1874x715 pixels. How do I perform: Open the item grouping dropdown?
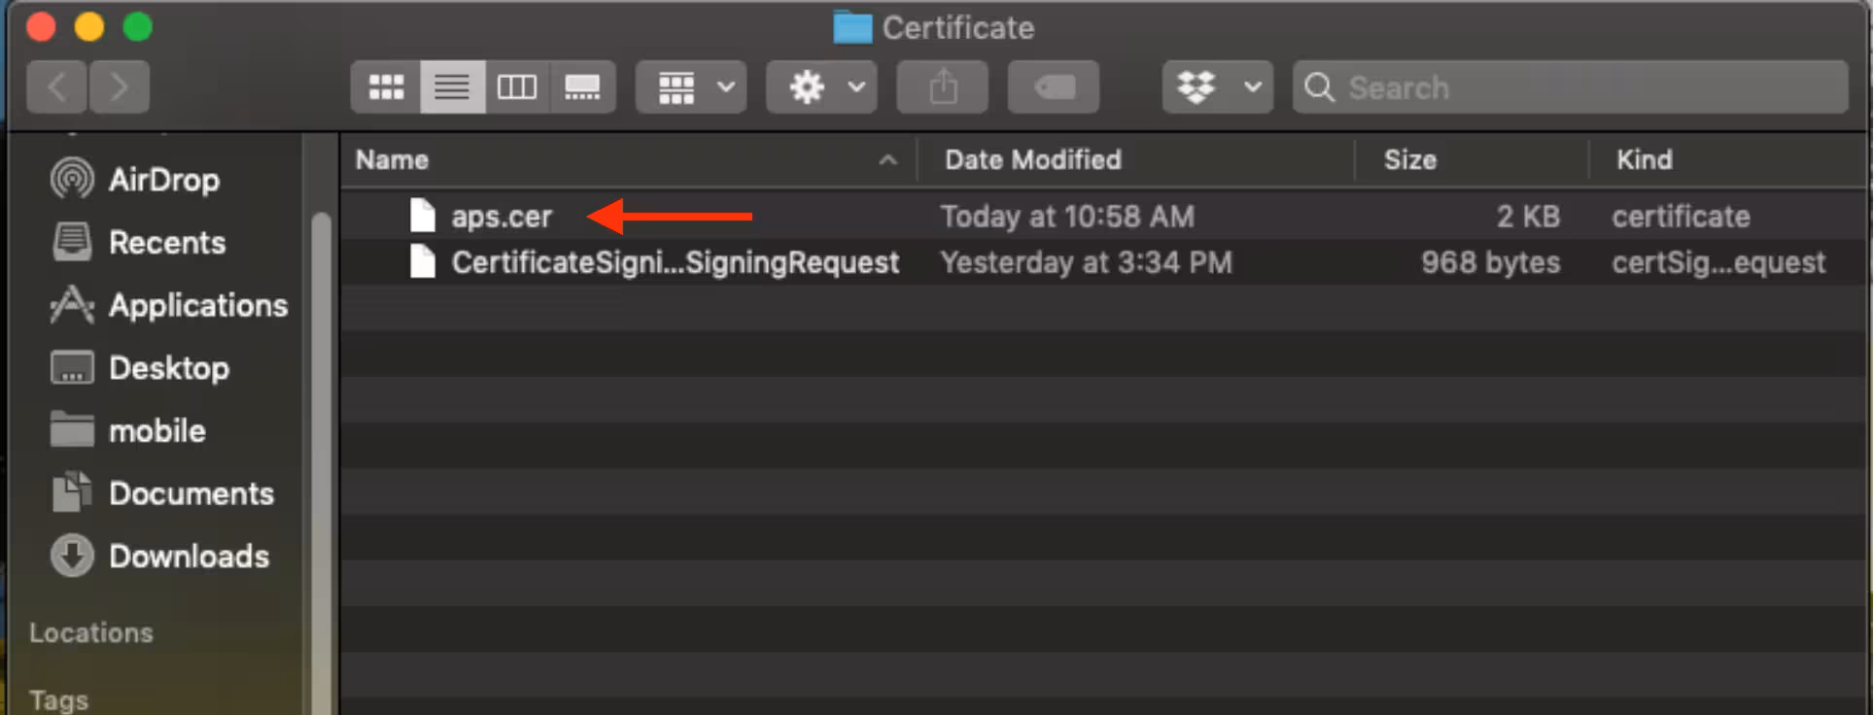(x=690, y=86)
